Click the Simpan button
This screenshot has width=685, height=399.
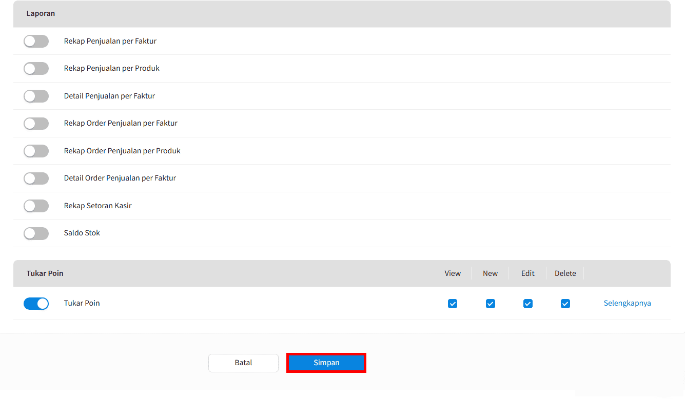click(x=326, y=363)
